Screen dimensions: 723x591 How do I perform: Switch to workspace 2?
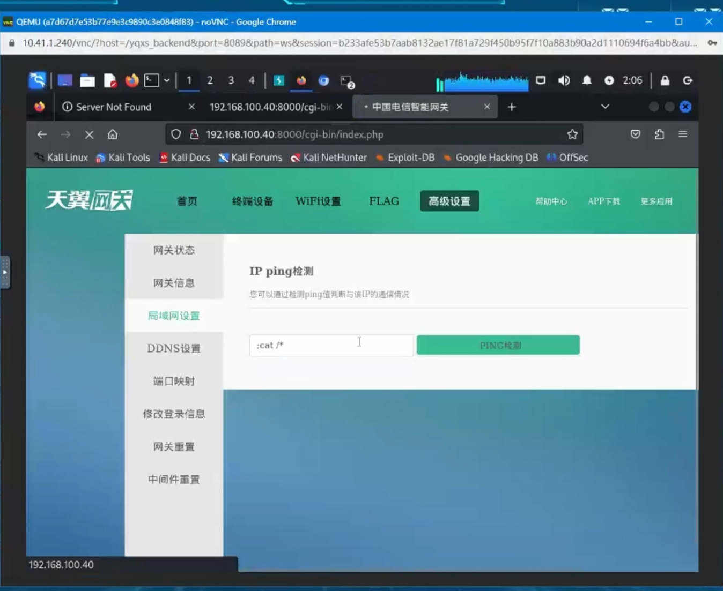[210, 80]
